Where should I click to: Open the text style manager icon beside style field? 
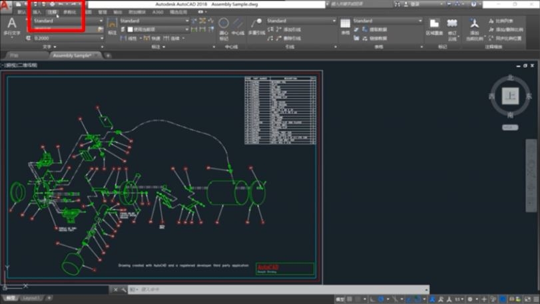101,29
